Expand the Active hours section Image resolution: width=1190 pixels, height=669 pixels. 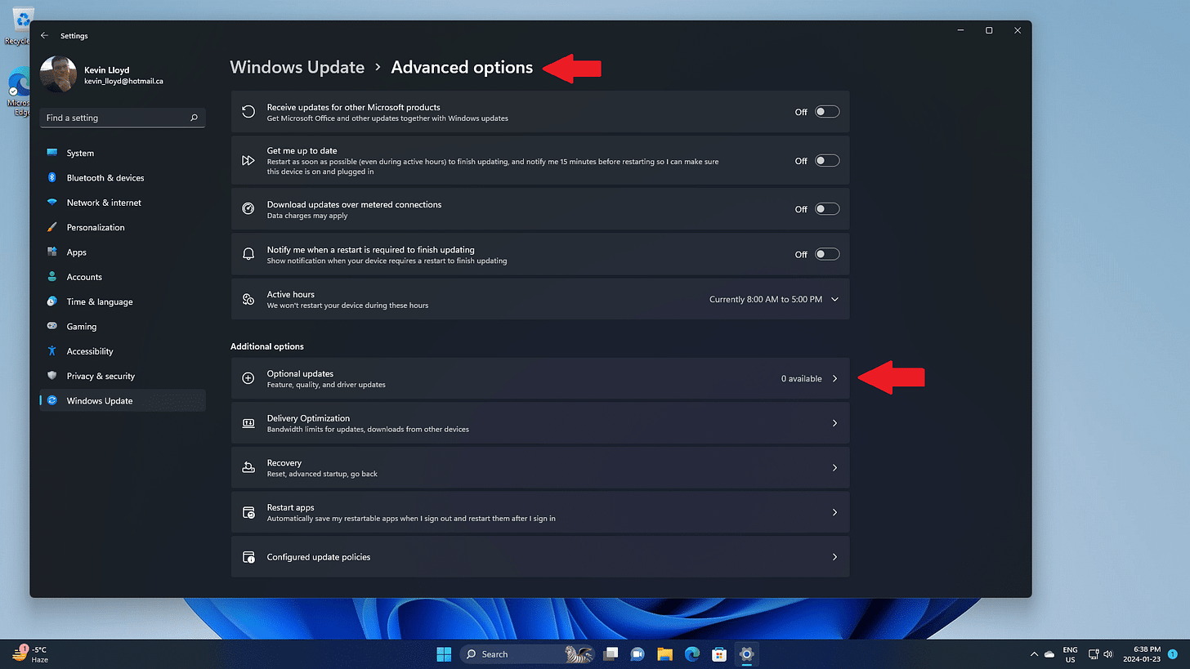(834, 299)
